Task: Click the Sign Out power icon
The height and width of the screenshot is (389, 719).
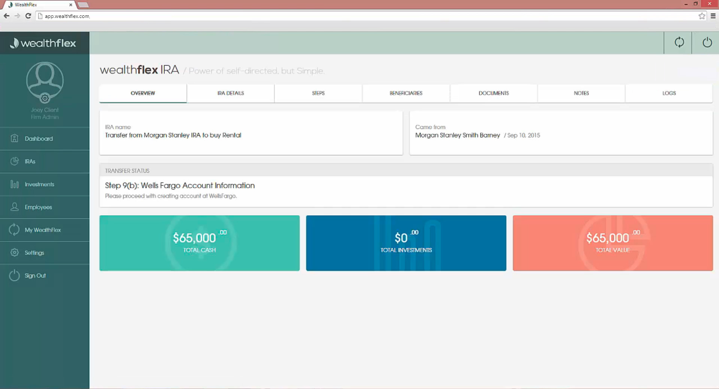Action: (14, 275)
